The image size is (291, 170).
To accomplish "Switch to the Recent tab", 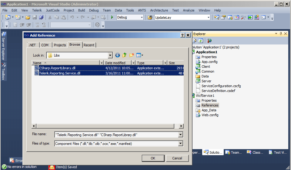I will click(89, 45).
